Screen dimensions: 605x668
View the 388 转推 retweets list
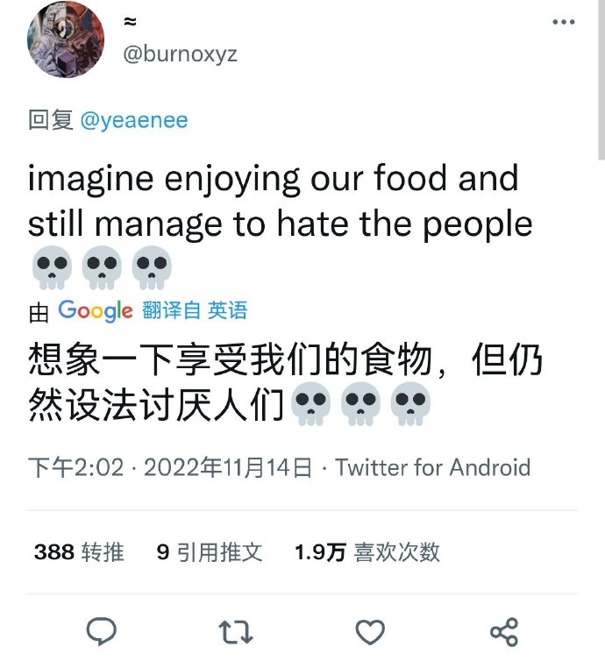click(x=79, y=552)
